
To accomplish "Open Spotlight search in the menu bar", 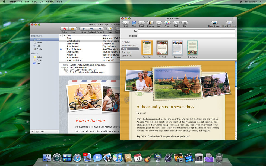I will pos(261,2).
